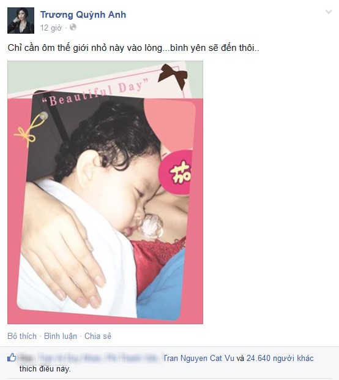Click the globe public privacy icon
This screenshot has height=380, width=339.
(73, 27)
